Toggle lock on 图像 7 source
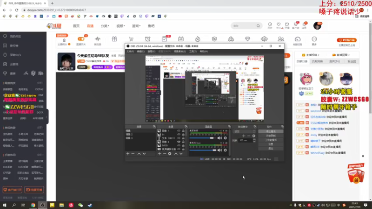Image resolution: width=372 pixels, height=209 pixels. point(183,131)
